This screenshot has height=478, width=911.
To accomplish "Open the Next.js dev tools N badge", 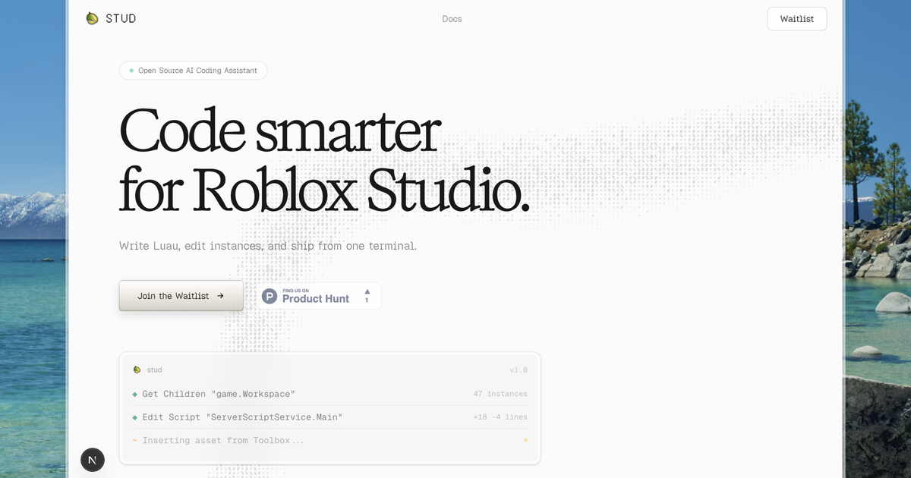I will coord(93,460).
